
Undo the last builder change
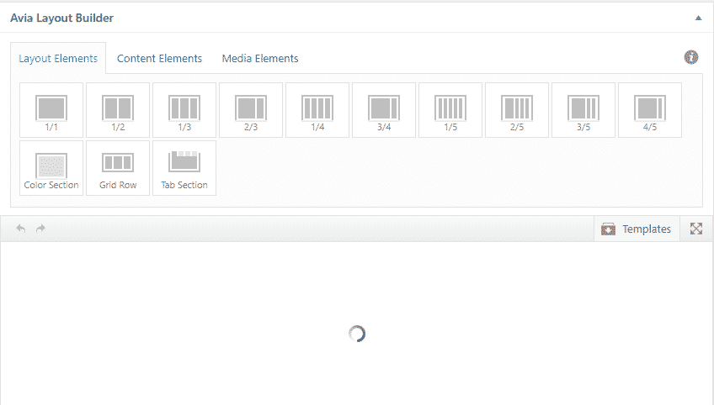(20, 229)
